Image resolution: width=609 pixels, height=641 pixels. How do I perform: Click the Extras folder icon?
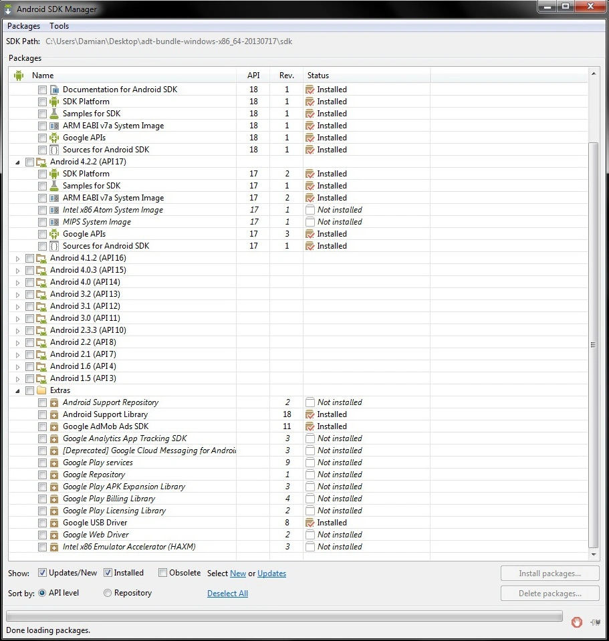click(41, 390)
